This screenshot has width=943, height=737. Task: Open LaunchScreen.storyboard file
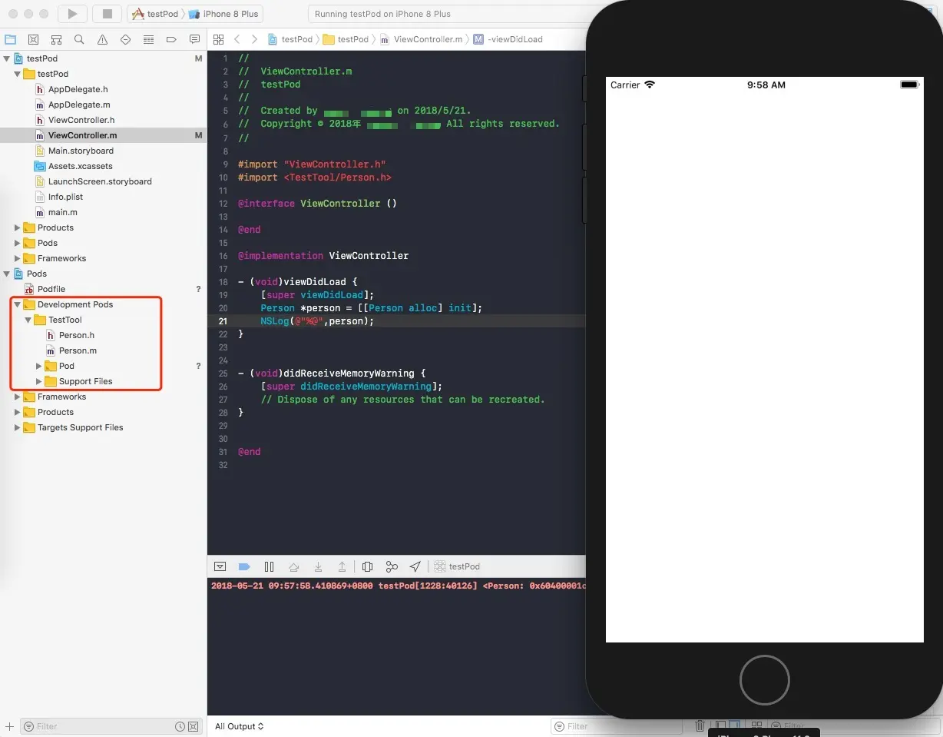[94, 181]
